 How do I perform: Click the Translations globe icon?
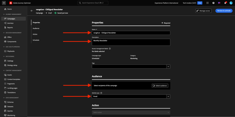(5, 93)
